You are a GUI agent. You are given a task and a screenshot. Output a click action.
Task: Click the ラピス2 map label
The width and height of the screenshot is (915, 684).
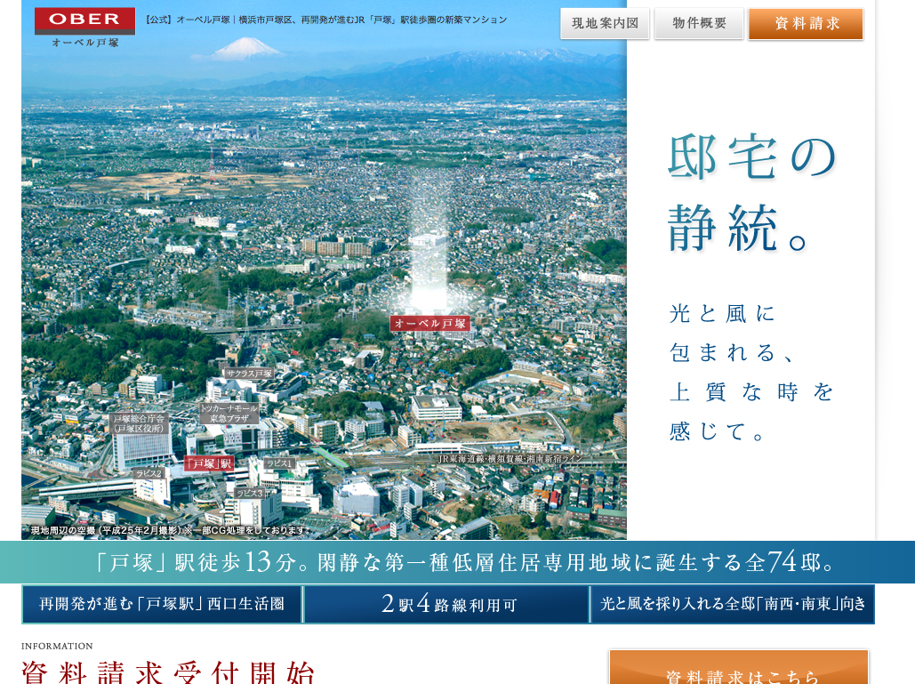(149, 474)
